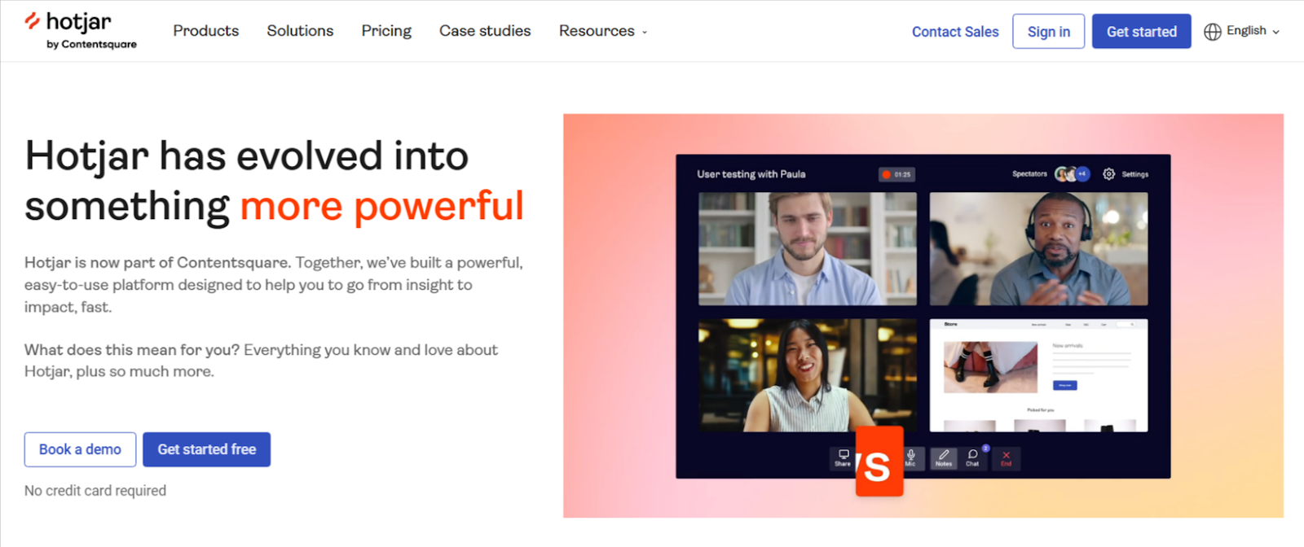This screenshot has height=547, width=1304.
Task: Click Book a demo
Action: coord(80,449)
